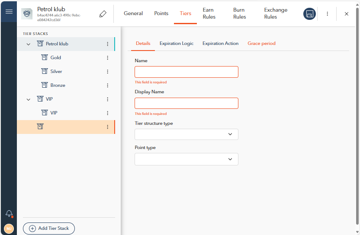This screenshot has height=235, width=360.
Task: Open the Earn Rules tab
Action: coord(209,13)
